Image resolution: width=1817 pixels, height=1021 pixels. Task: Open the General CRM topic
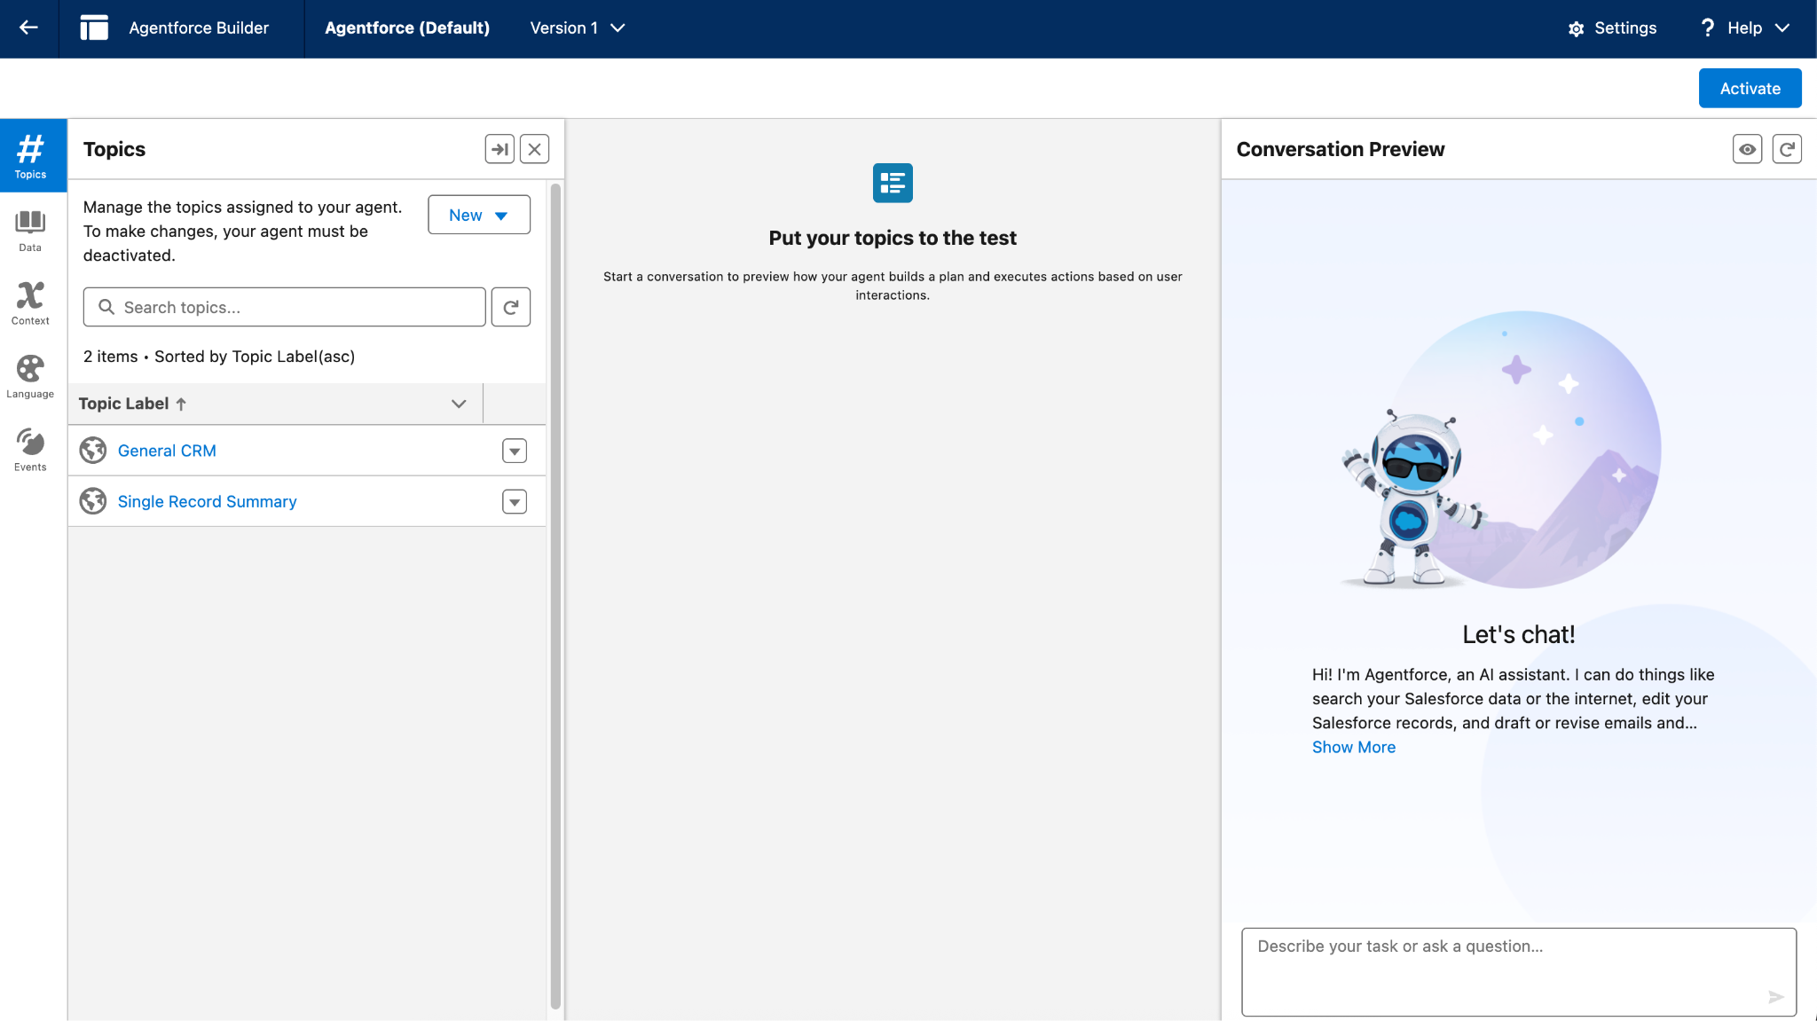point(167,451)
